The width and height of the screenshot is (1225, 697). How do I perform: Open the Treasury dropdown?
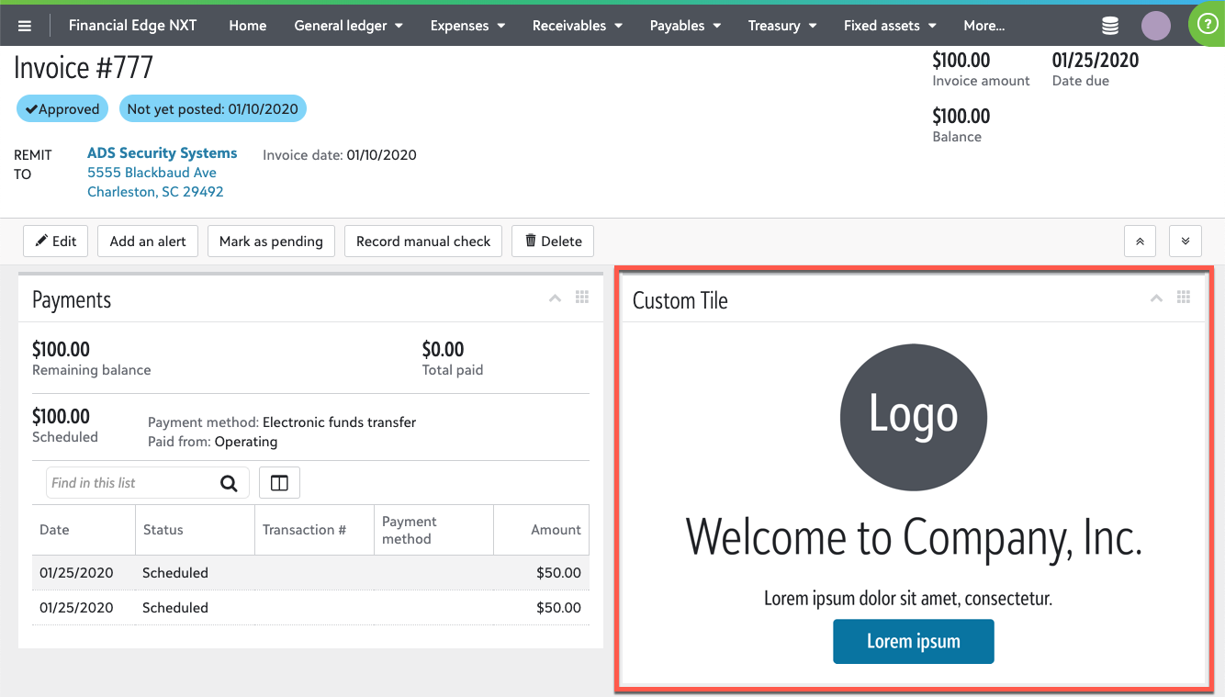(782, 26)
